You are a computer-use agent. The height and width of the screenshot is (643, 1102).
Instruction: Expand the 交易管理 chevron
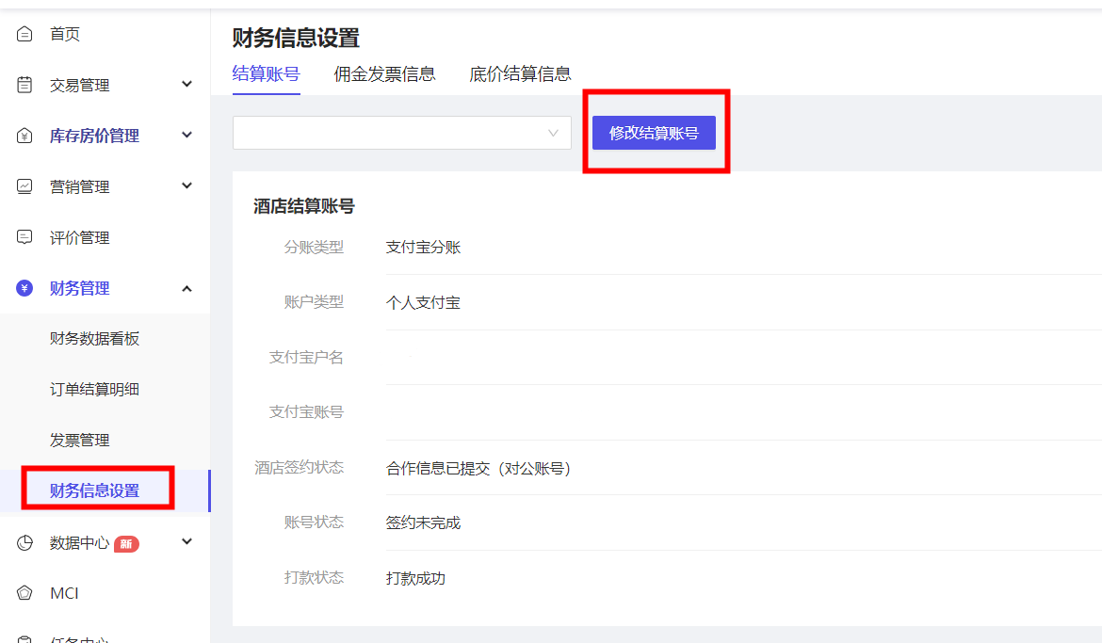point(186,85)
